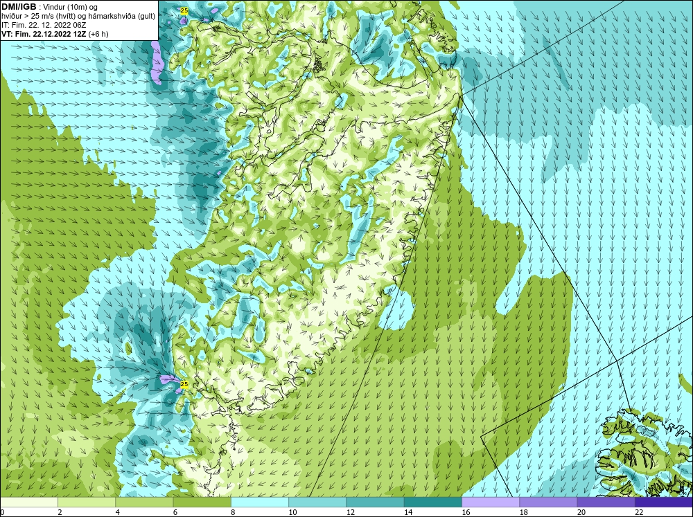This screenshot has height=517, width=693.
Task: Click the yellow 25 gust label at map top
Action: click(x=184, y=10)
